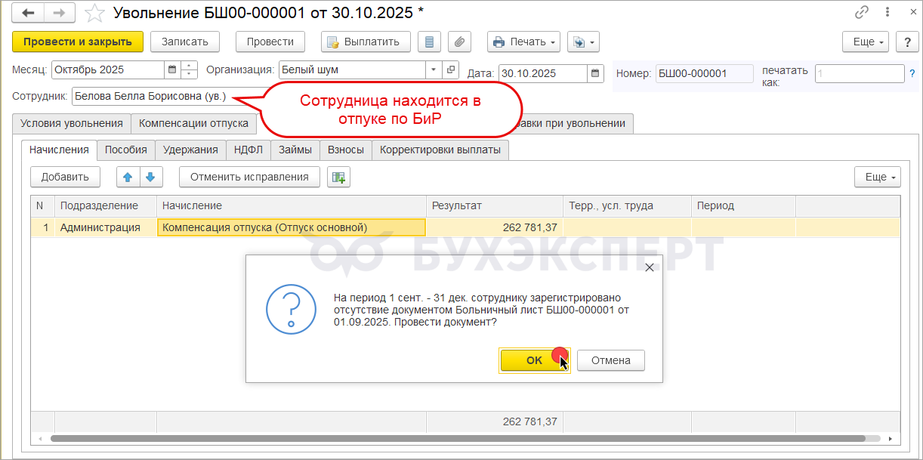Click the Записать button
The image size is (923, 460).
pyautogui.click(x=185, y=42)
